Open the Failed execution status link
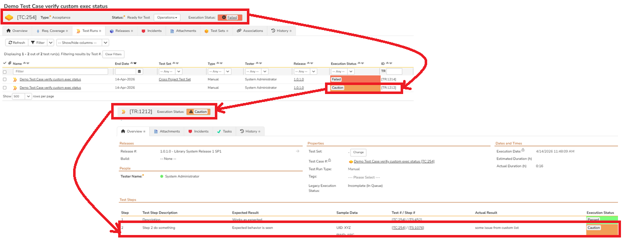This screenshot has width=635, height=244. point(232,17)
